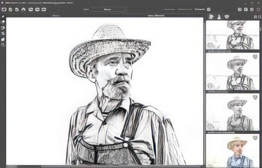Viewport: 262px width, 168px height.
Task: Click the left tab label above the canvas
Action: [56, 16]
